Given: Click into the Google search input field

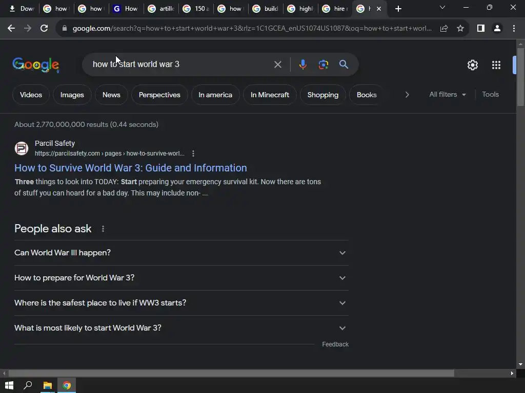Looking at the screenshot, I should click(x=181, y=64).
